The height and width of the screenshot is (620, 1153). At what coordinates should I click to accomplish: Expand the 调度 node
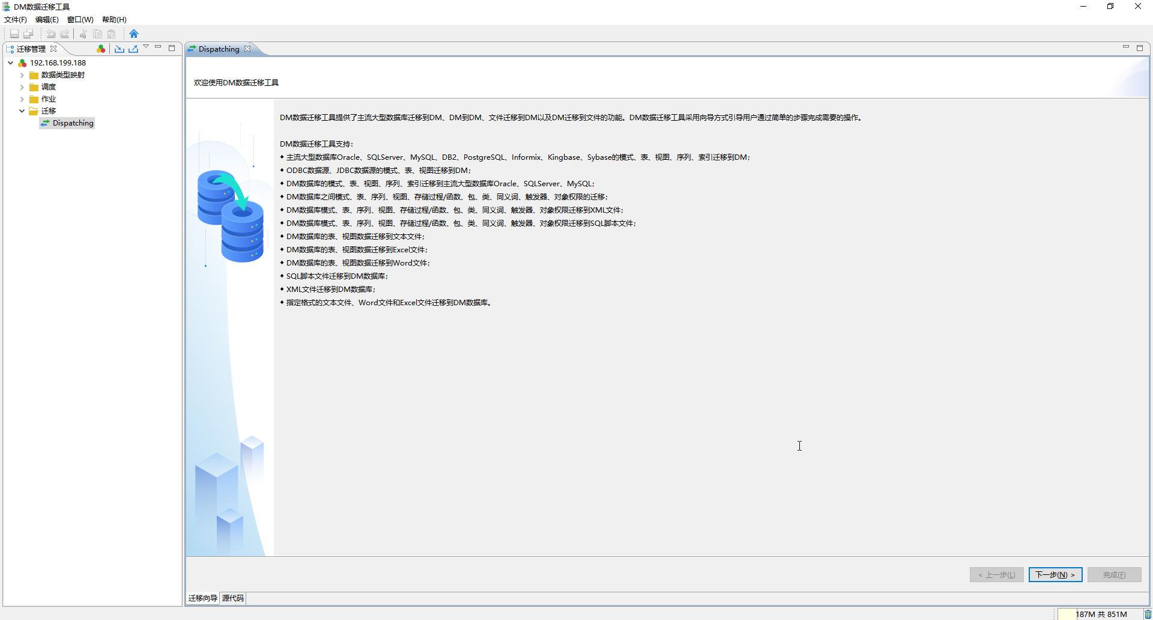[x=22, y=87]
